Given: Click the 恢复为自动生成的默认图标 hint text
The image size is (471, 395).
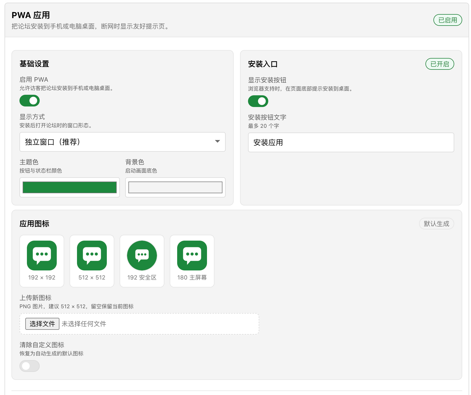Looking at the screenshot, I should tap(51, 353).
